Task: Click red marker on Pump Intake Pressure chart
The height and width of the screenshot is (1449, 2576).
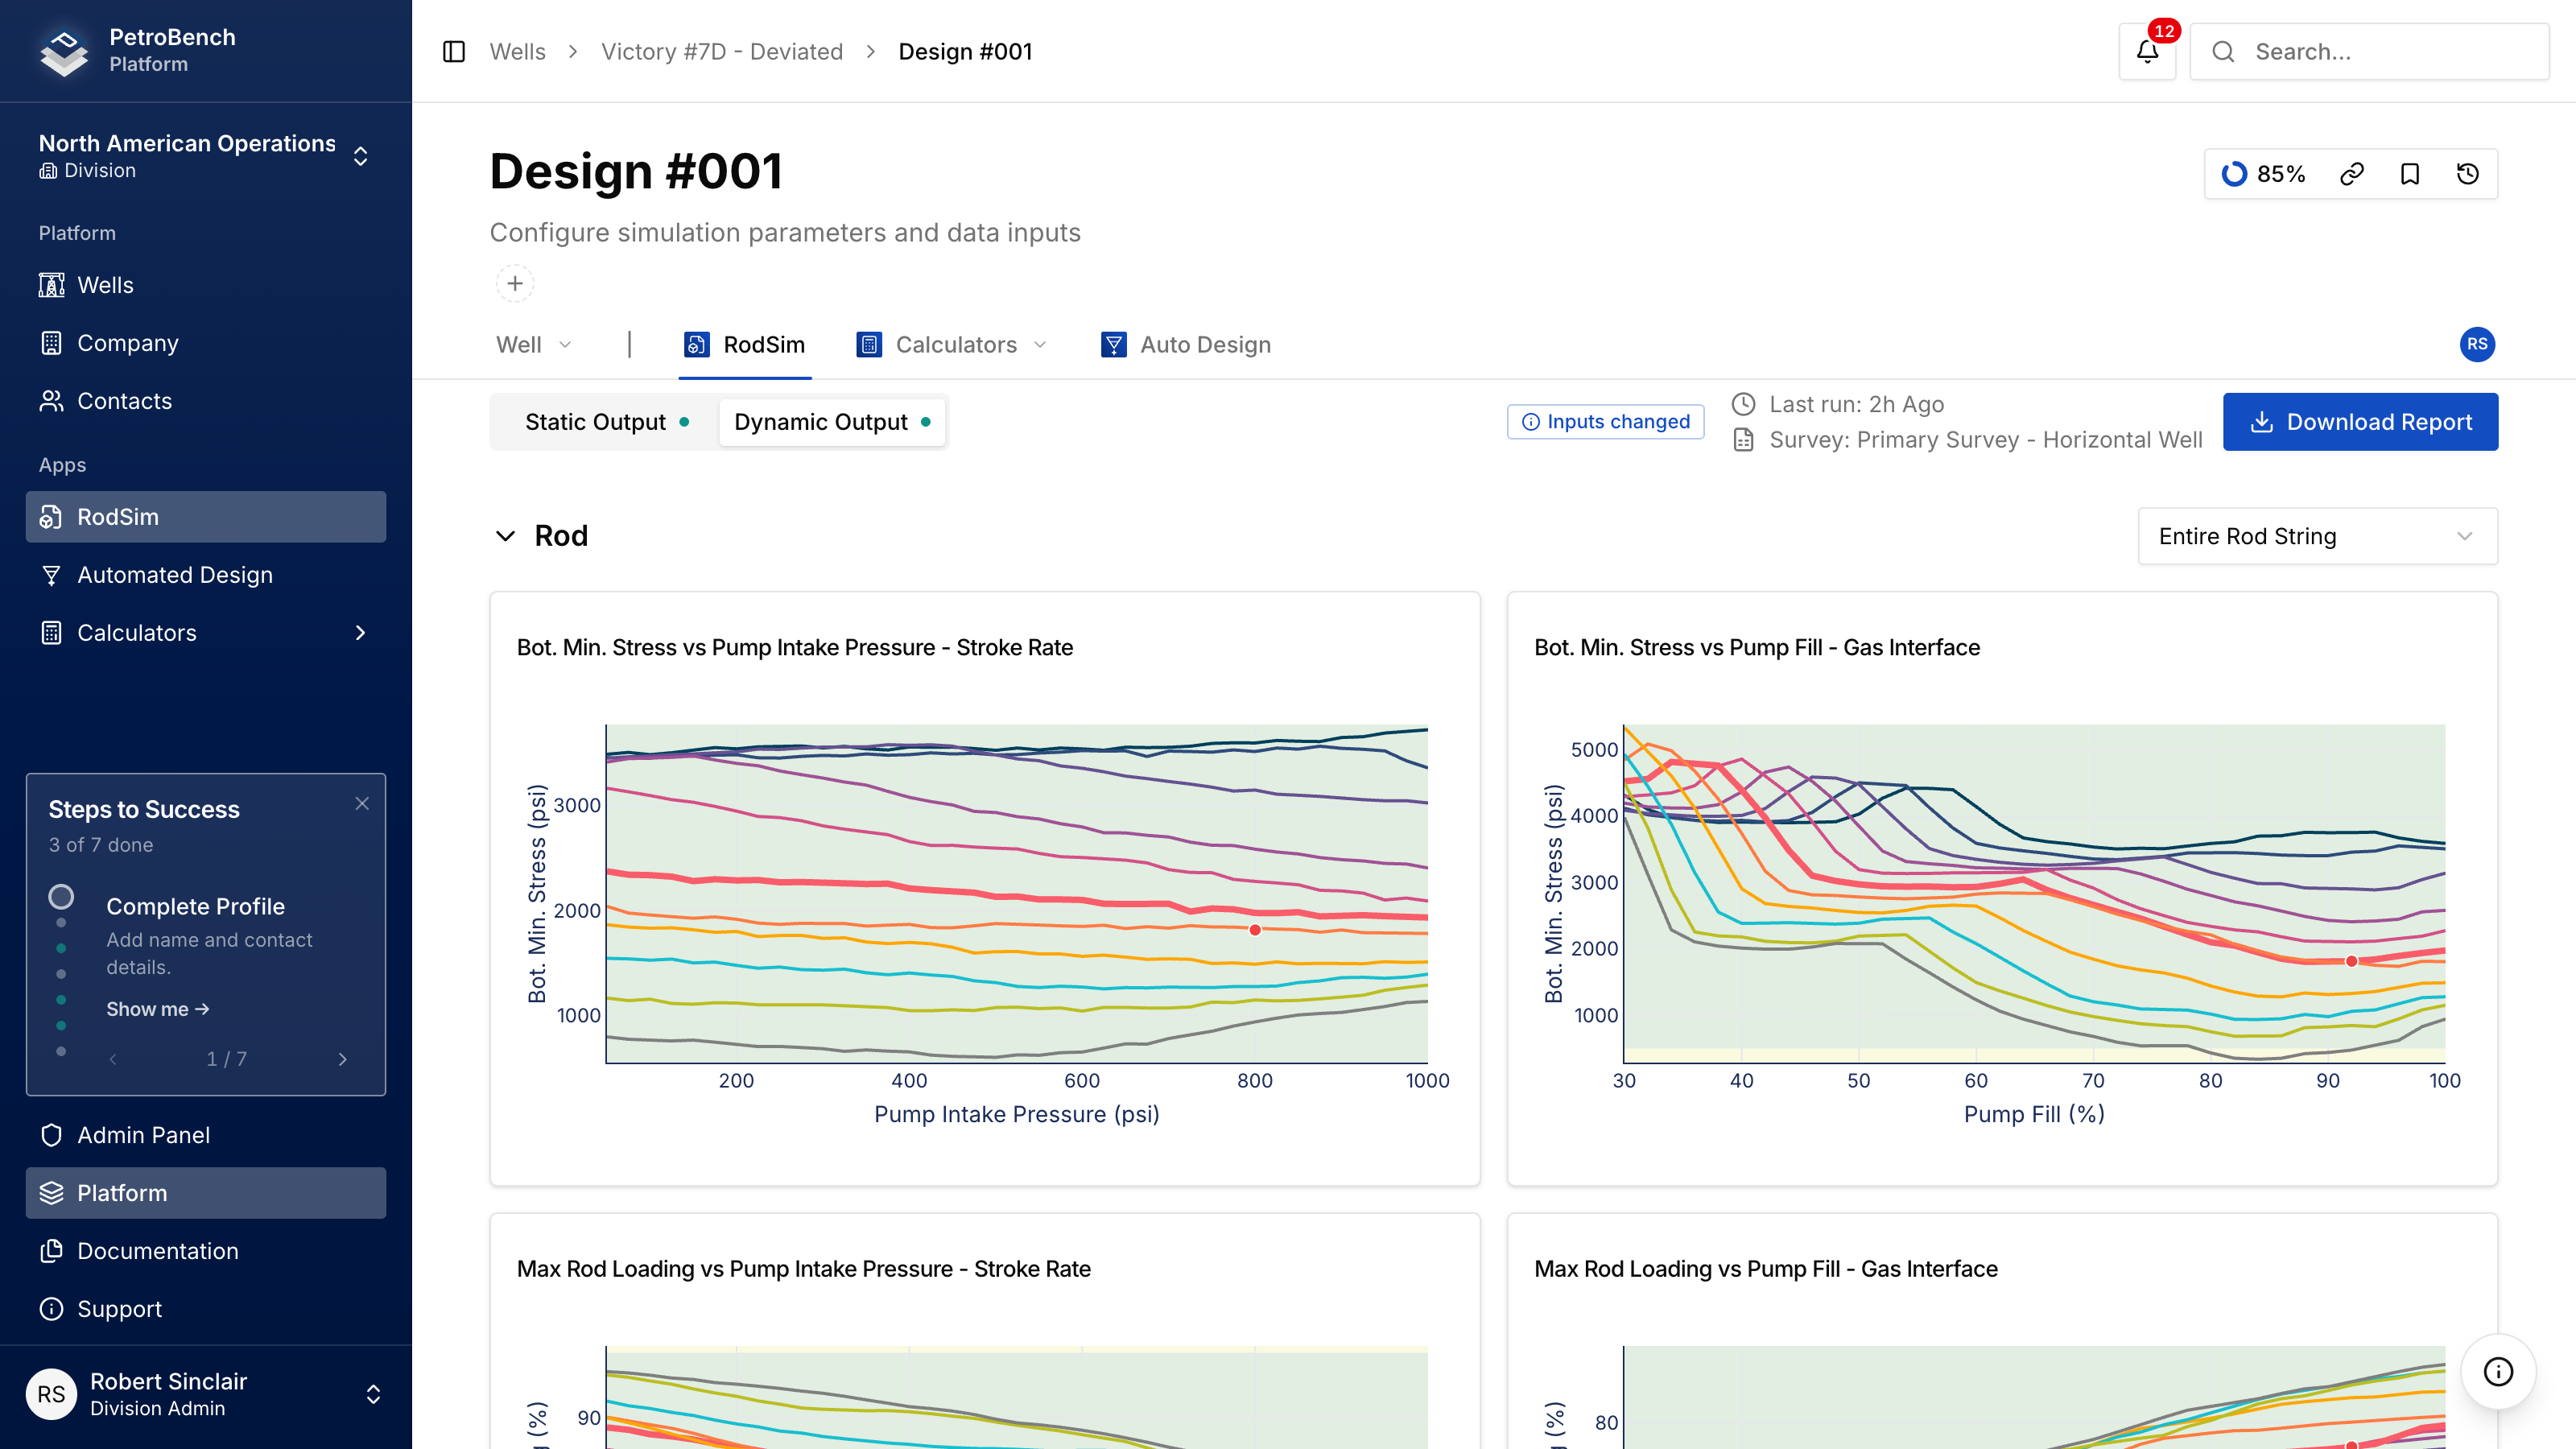Action: click(1255, 930)
